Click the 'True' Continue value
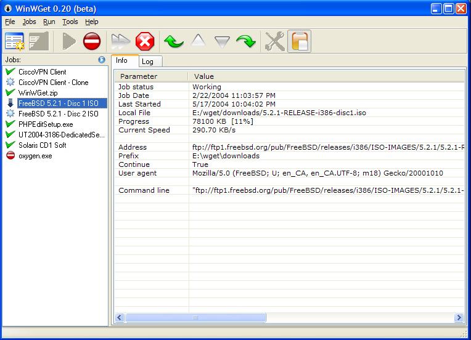The width and height of the screenshot is (471, 340). point(200,164)
